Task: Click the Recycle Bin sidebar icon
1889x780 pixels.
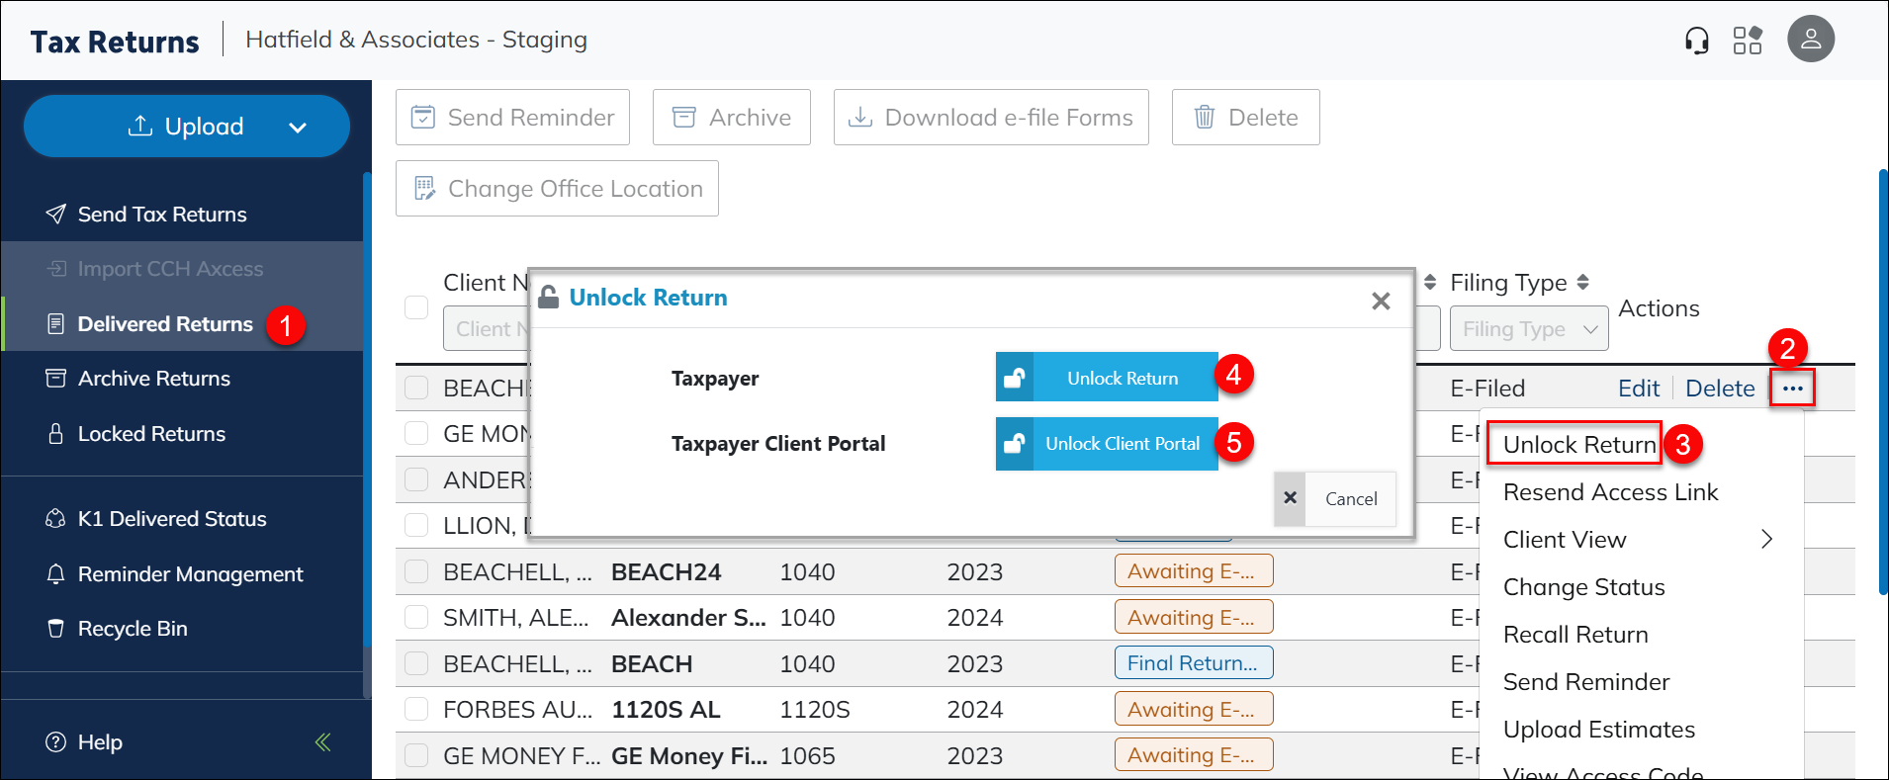Action: coord(56,629)
